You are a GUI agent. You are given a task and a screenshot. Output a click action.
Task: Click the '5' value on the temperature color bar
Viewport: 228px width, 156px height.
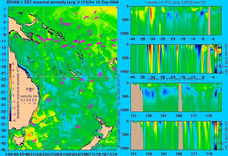pos(13,64)
